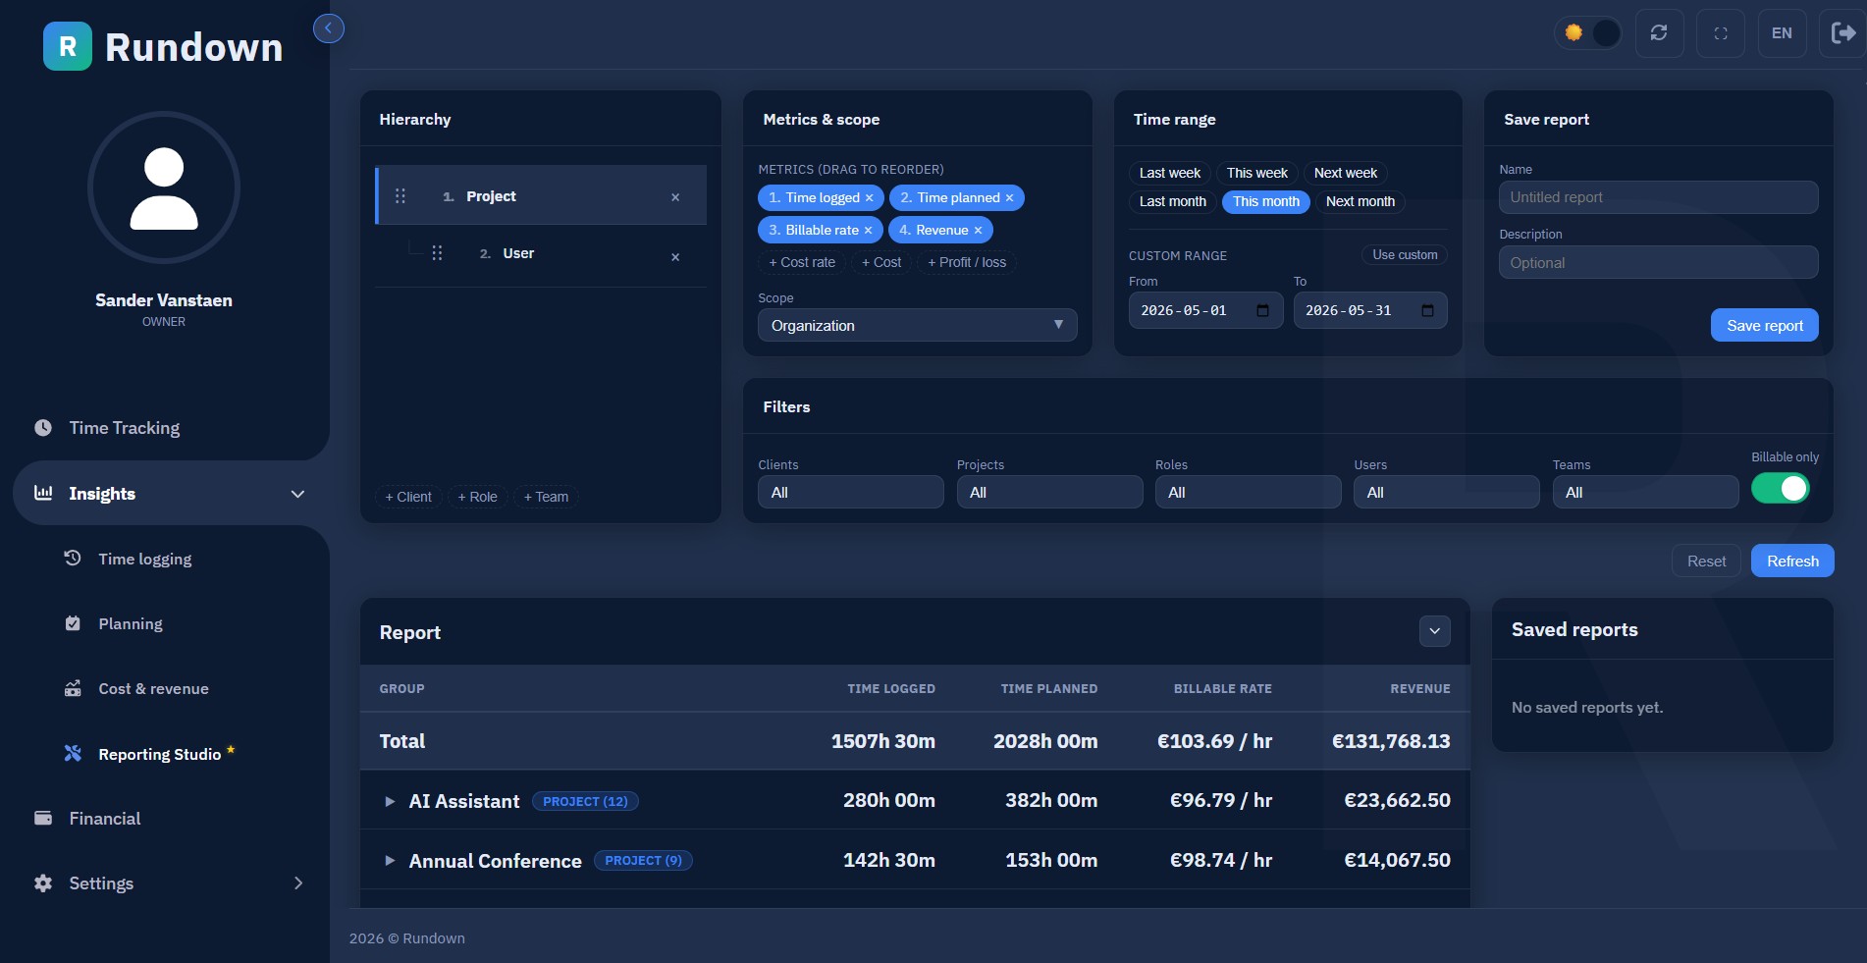Select the This week time range
Screen dimensions: 1867x963
tap(1257, 173)
